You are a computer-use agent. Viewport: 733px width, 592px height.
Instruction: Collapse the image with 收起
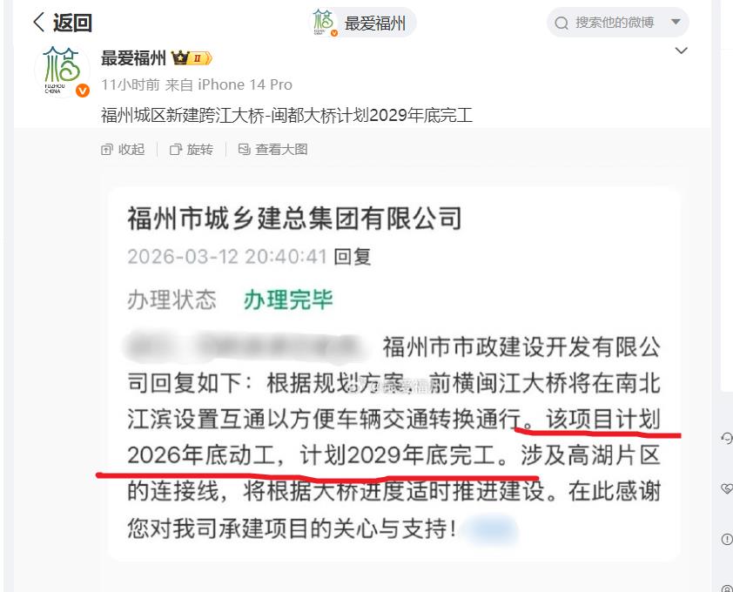click(123, 149)
